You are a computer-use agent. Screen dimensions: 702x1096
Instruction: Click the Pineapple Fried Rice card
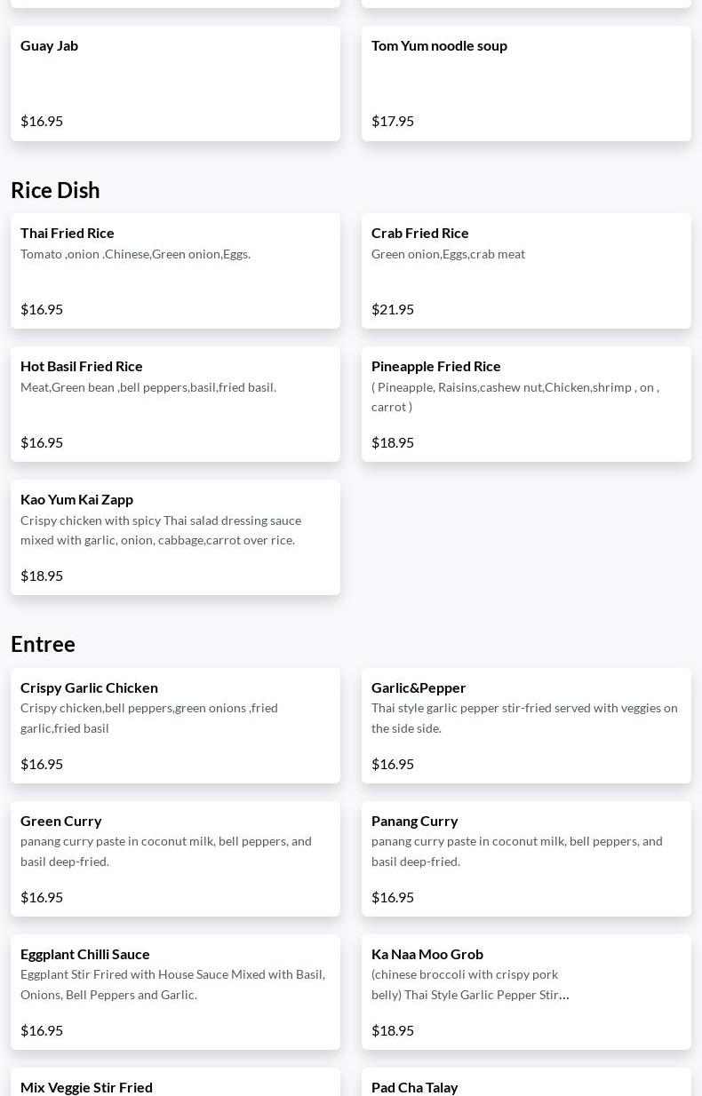coord(526,404)
